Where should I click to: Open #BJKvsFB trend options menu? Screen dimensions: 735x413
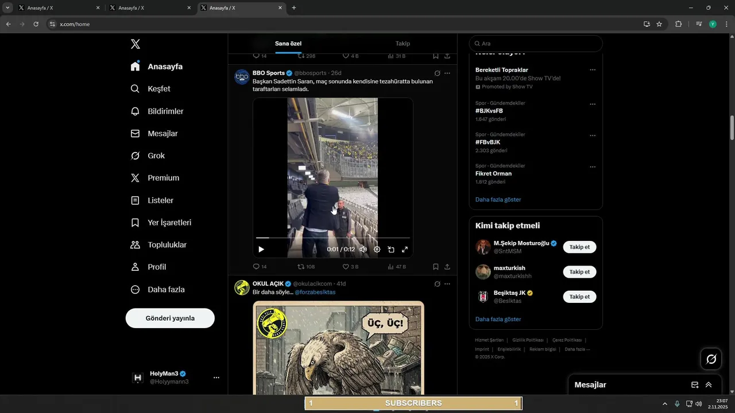point(593,104)
